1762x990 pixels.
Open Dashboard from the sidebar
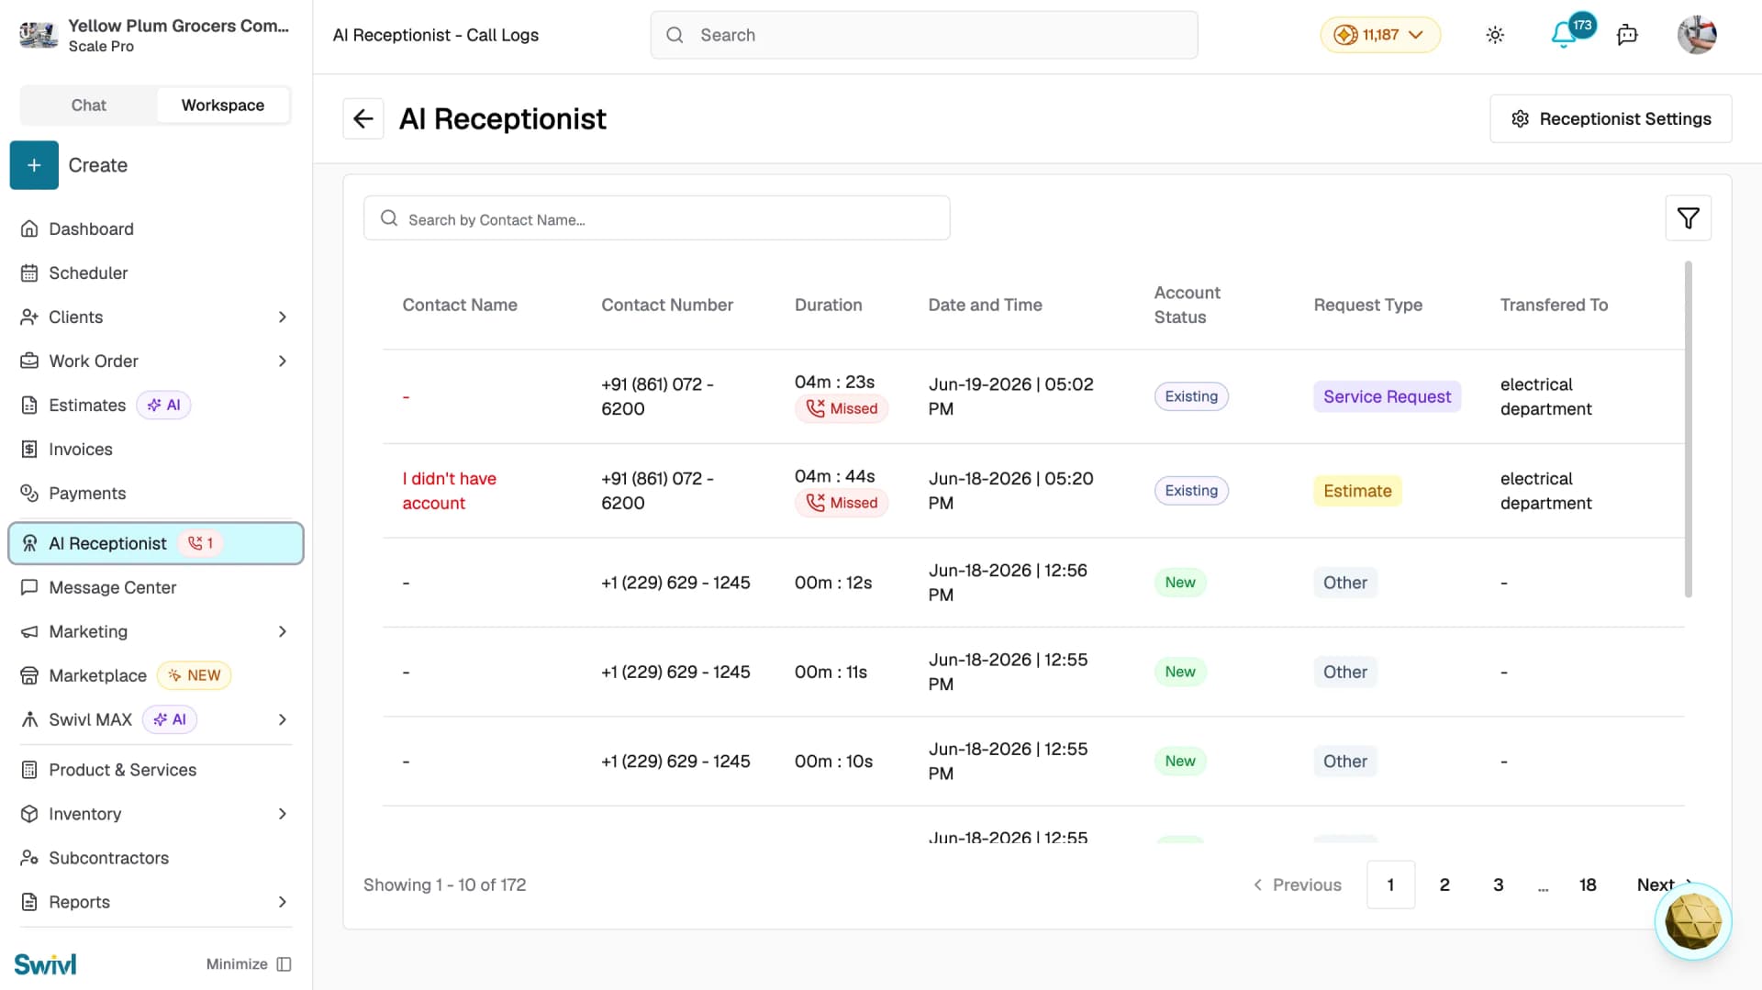point(91,228)
